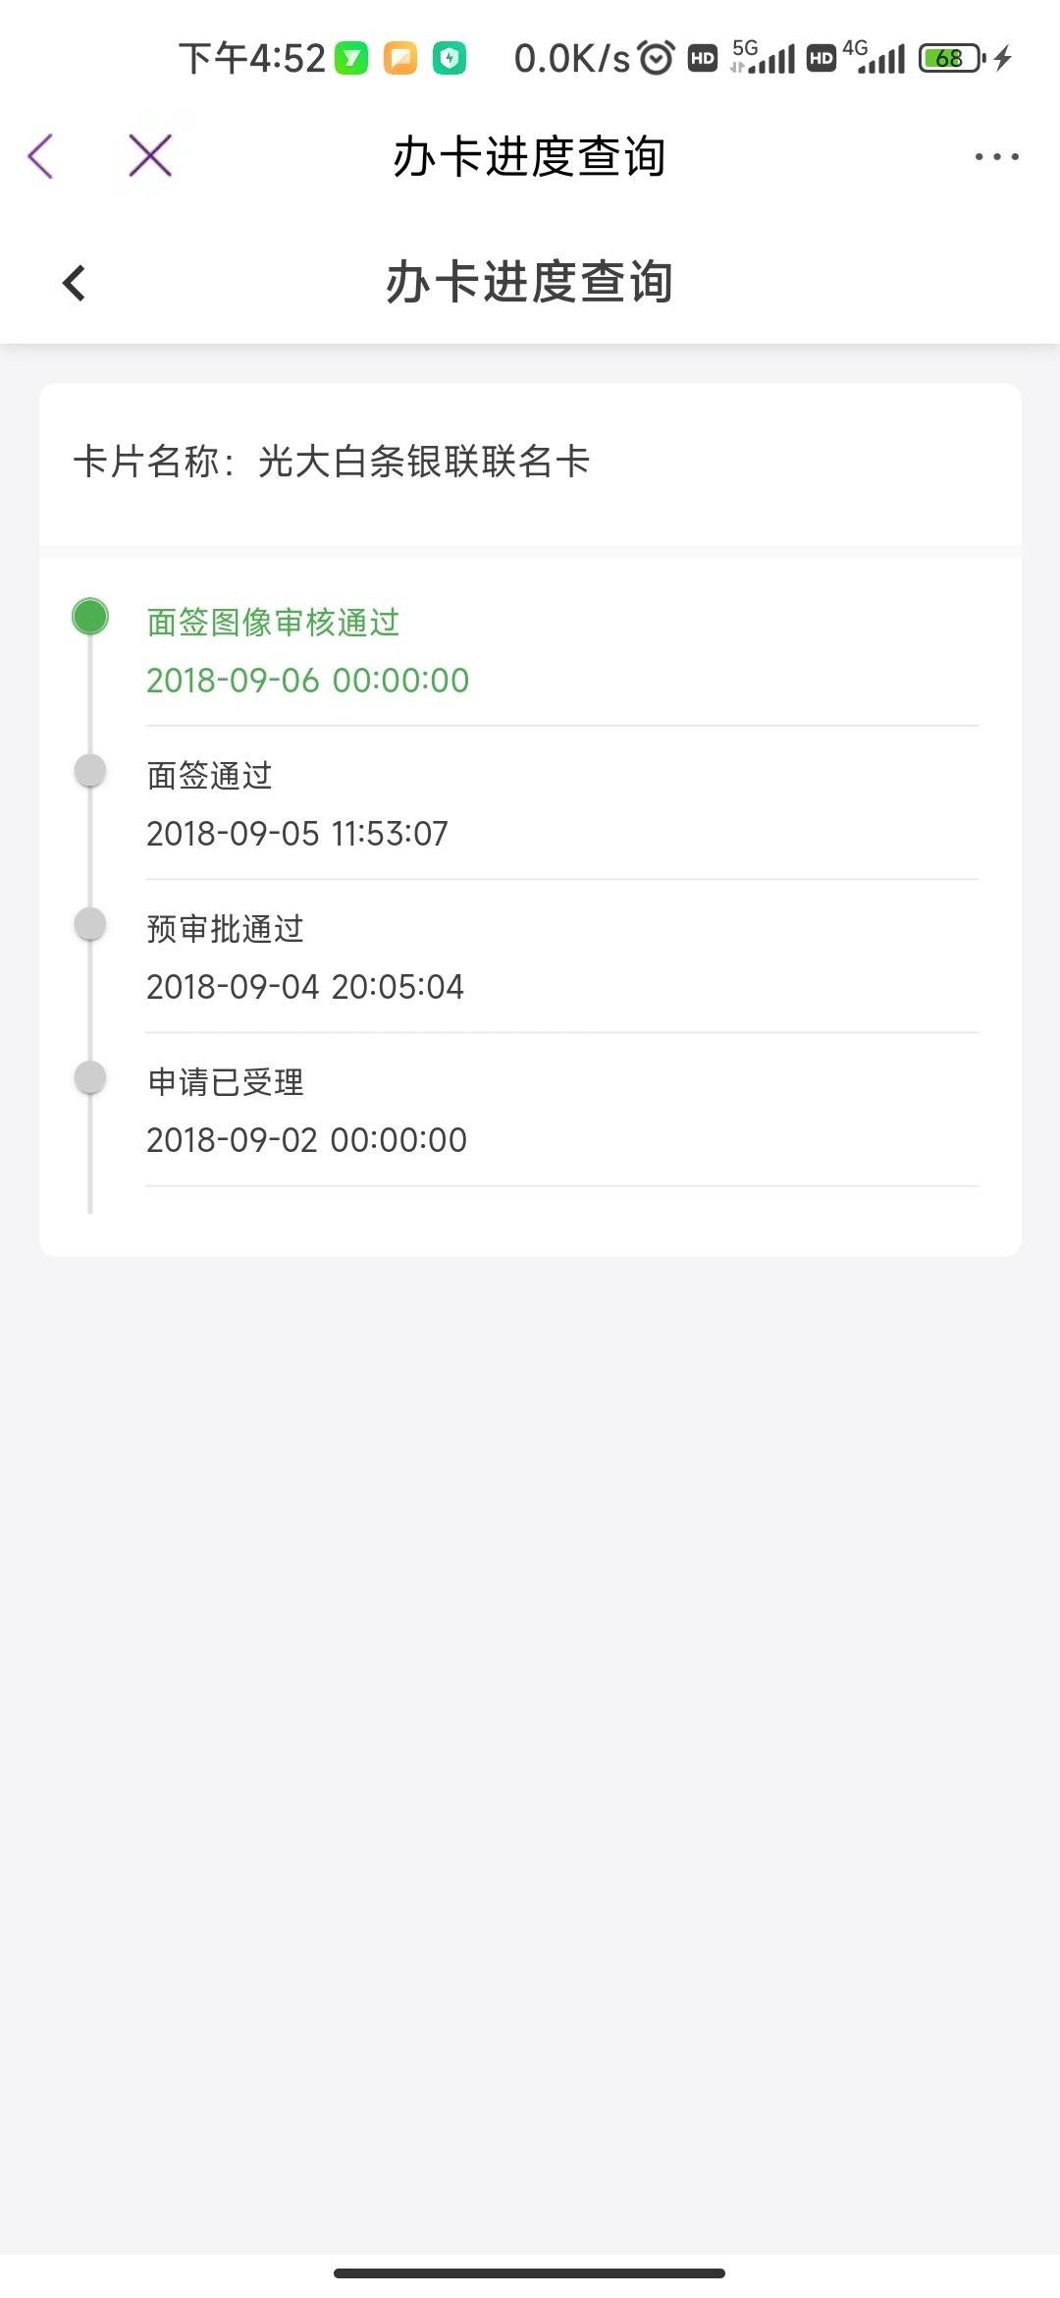This screenshot has width=1060, height=2298.
Task: Tap the teal shield status-bar icon
Action: tap(450, 59)
